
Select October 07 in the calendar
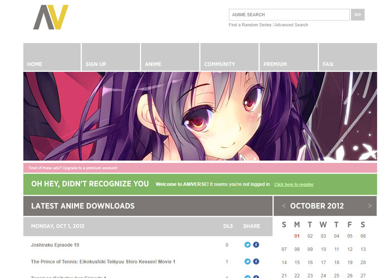(284, 249)
